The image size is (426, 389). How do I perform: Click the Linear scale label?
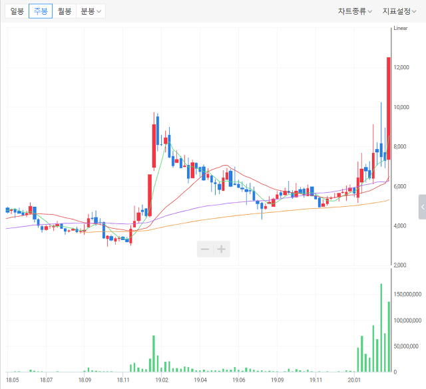tap(401, 28)
